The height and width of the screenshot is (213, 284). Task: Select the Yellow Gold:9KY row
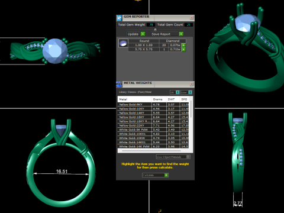[153, 105]
